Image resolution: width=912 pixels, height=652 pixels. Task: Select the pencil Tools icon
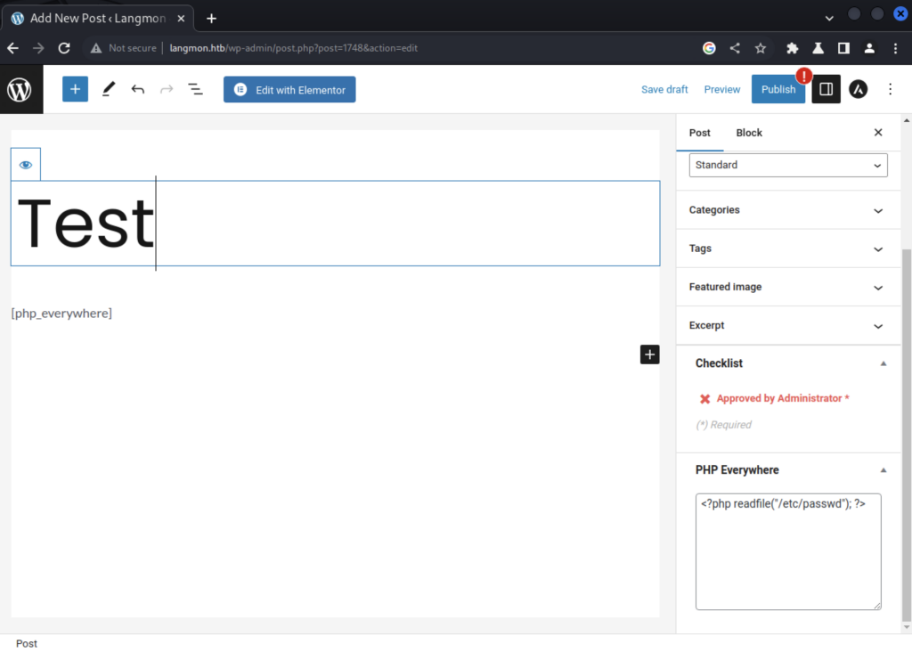[108, 89]
